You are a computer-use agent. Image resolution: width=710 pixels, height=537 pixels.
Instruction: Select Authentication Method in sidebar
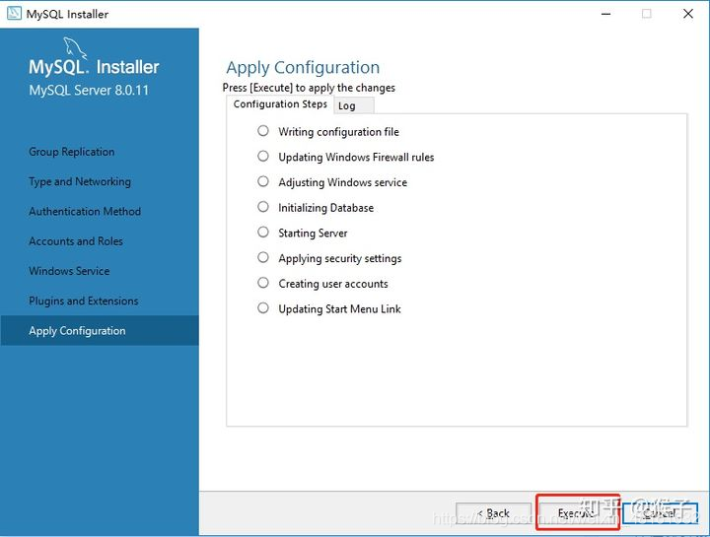pos(85,211)
